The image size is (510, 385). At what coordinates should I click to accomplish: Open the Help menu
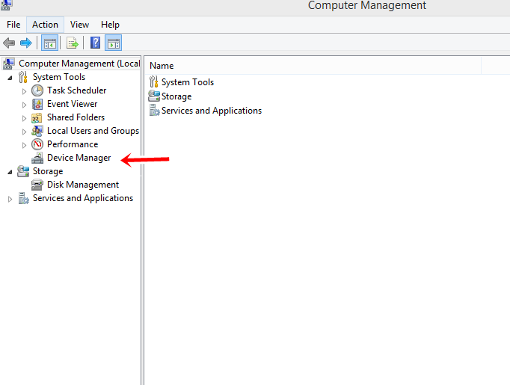pyautogui.click(x=110, y=25)
